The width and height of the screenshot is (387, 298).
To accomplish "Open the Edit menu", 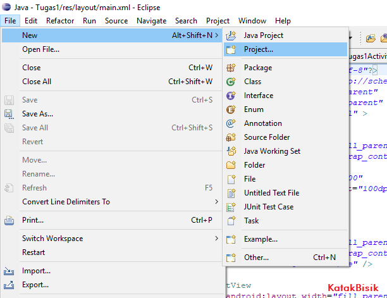I will (31, 21).
